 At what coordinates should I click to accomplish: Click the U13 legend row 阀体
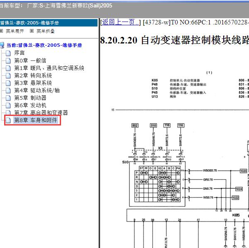200,96
